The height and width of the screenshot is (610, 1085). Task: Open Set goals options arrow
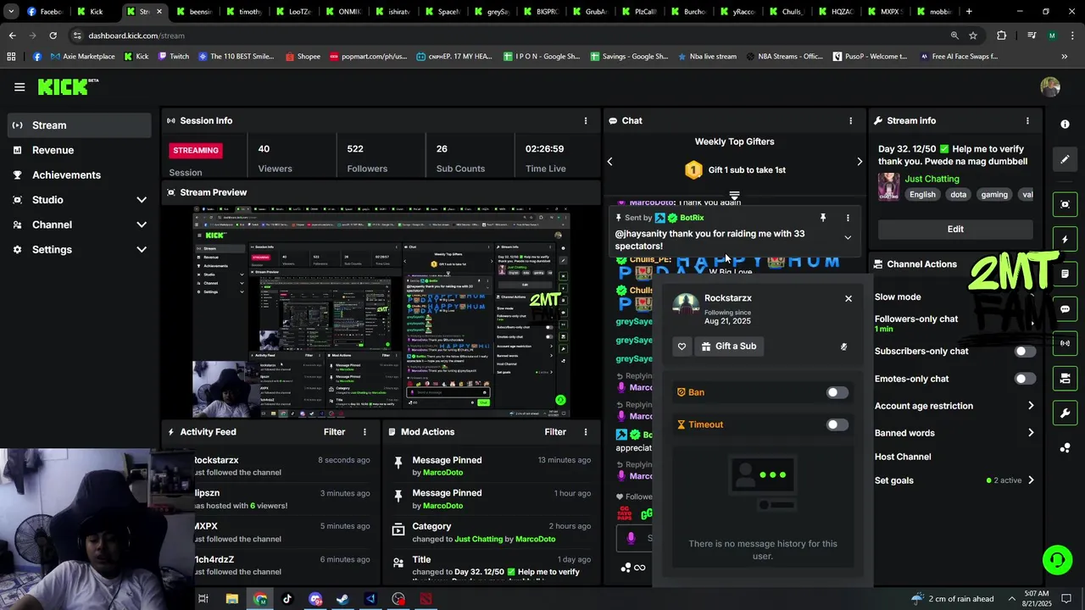coord(1031,480)
